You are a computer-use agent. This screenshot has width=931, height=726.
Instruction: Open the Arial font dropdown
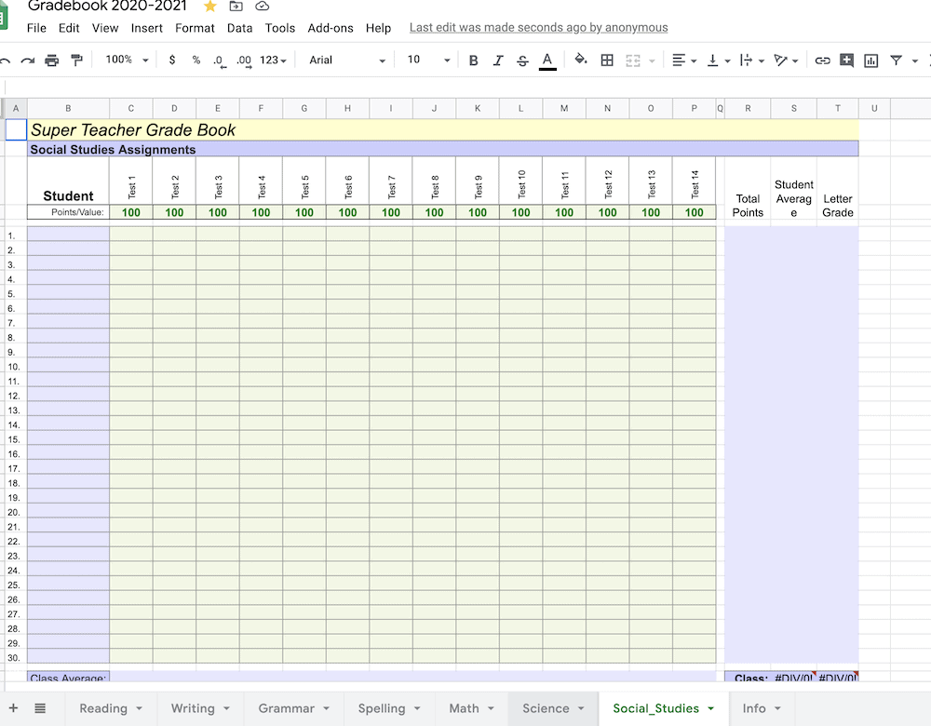tap(346, 60)
